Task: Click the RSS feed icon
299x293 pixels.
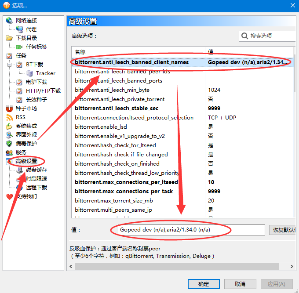Action: pyautogui.click(x=9, y=117)
